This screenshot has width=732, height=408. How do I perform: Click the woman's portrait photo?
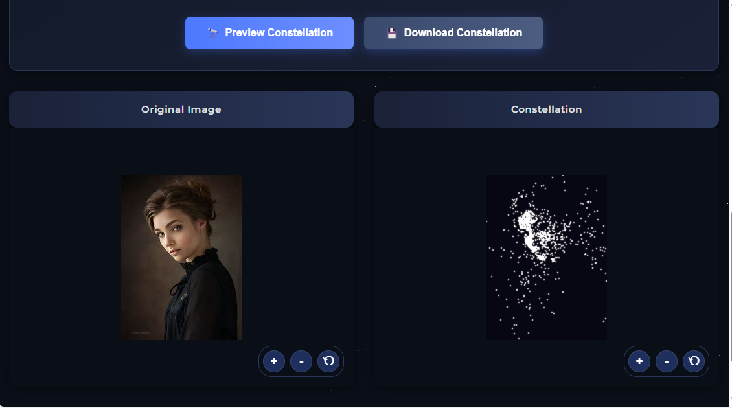[181, 257]
